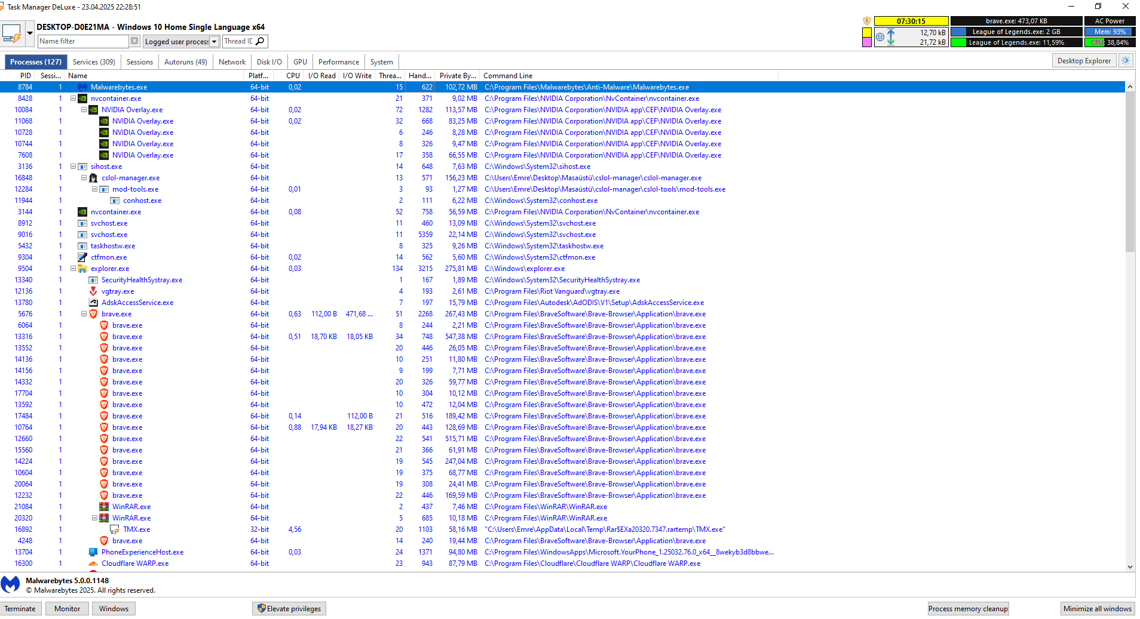View the GPU tab
1140x619 pixels.
pos(300,61)
